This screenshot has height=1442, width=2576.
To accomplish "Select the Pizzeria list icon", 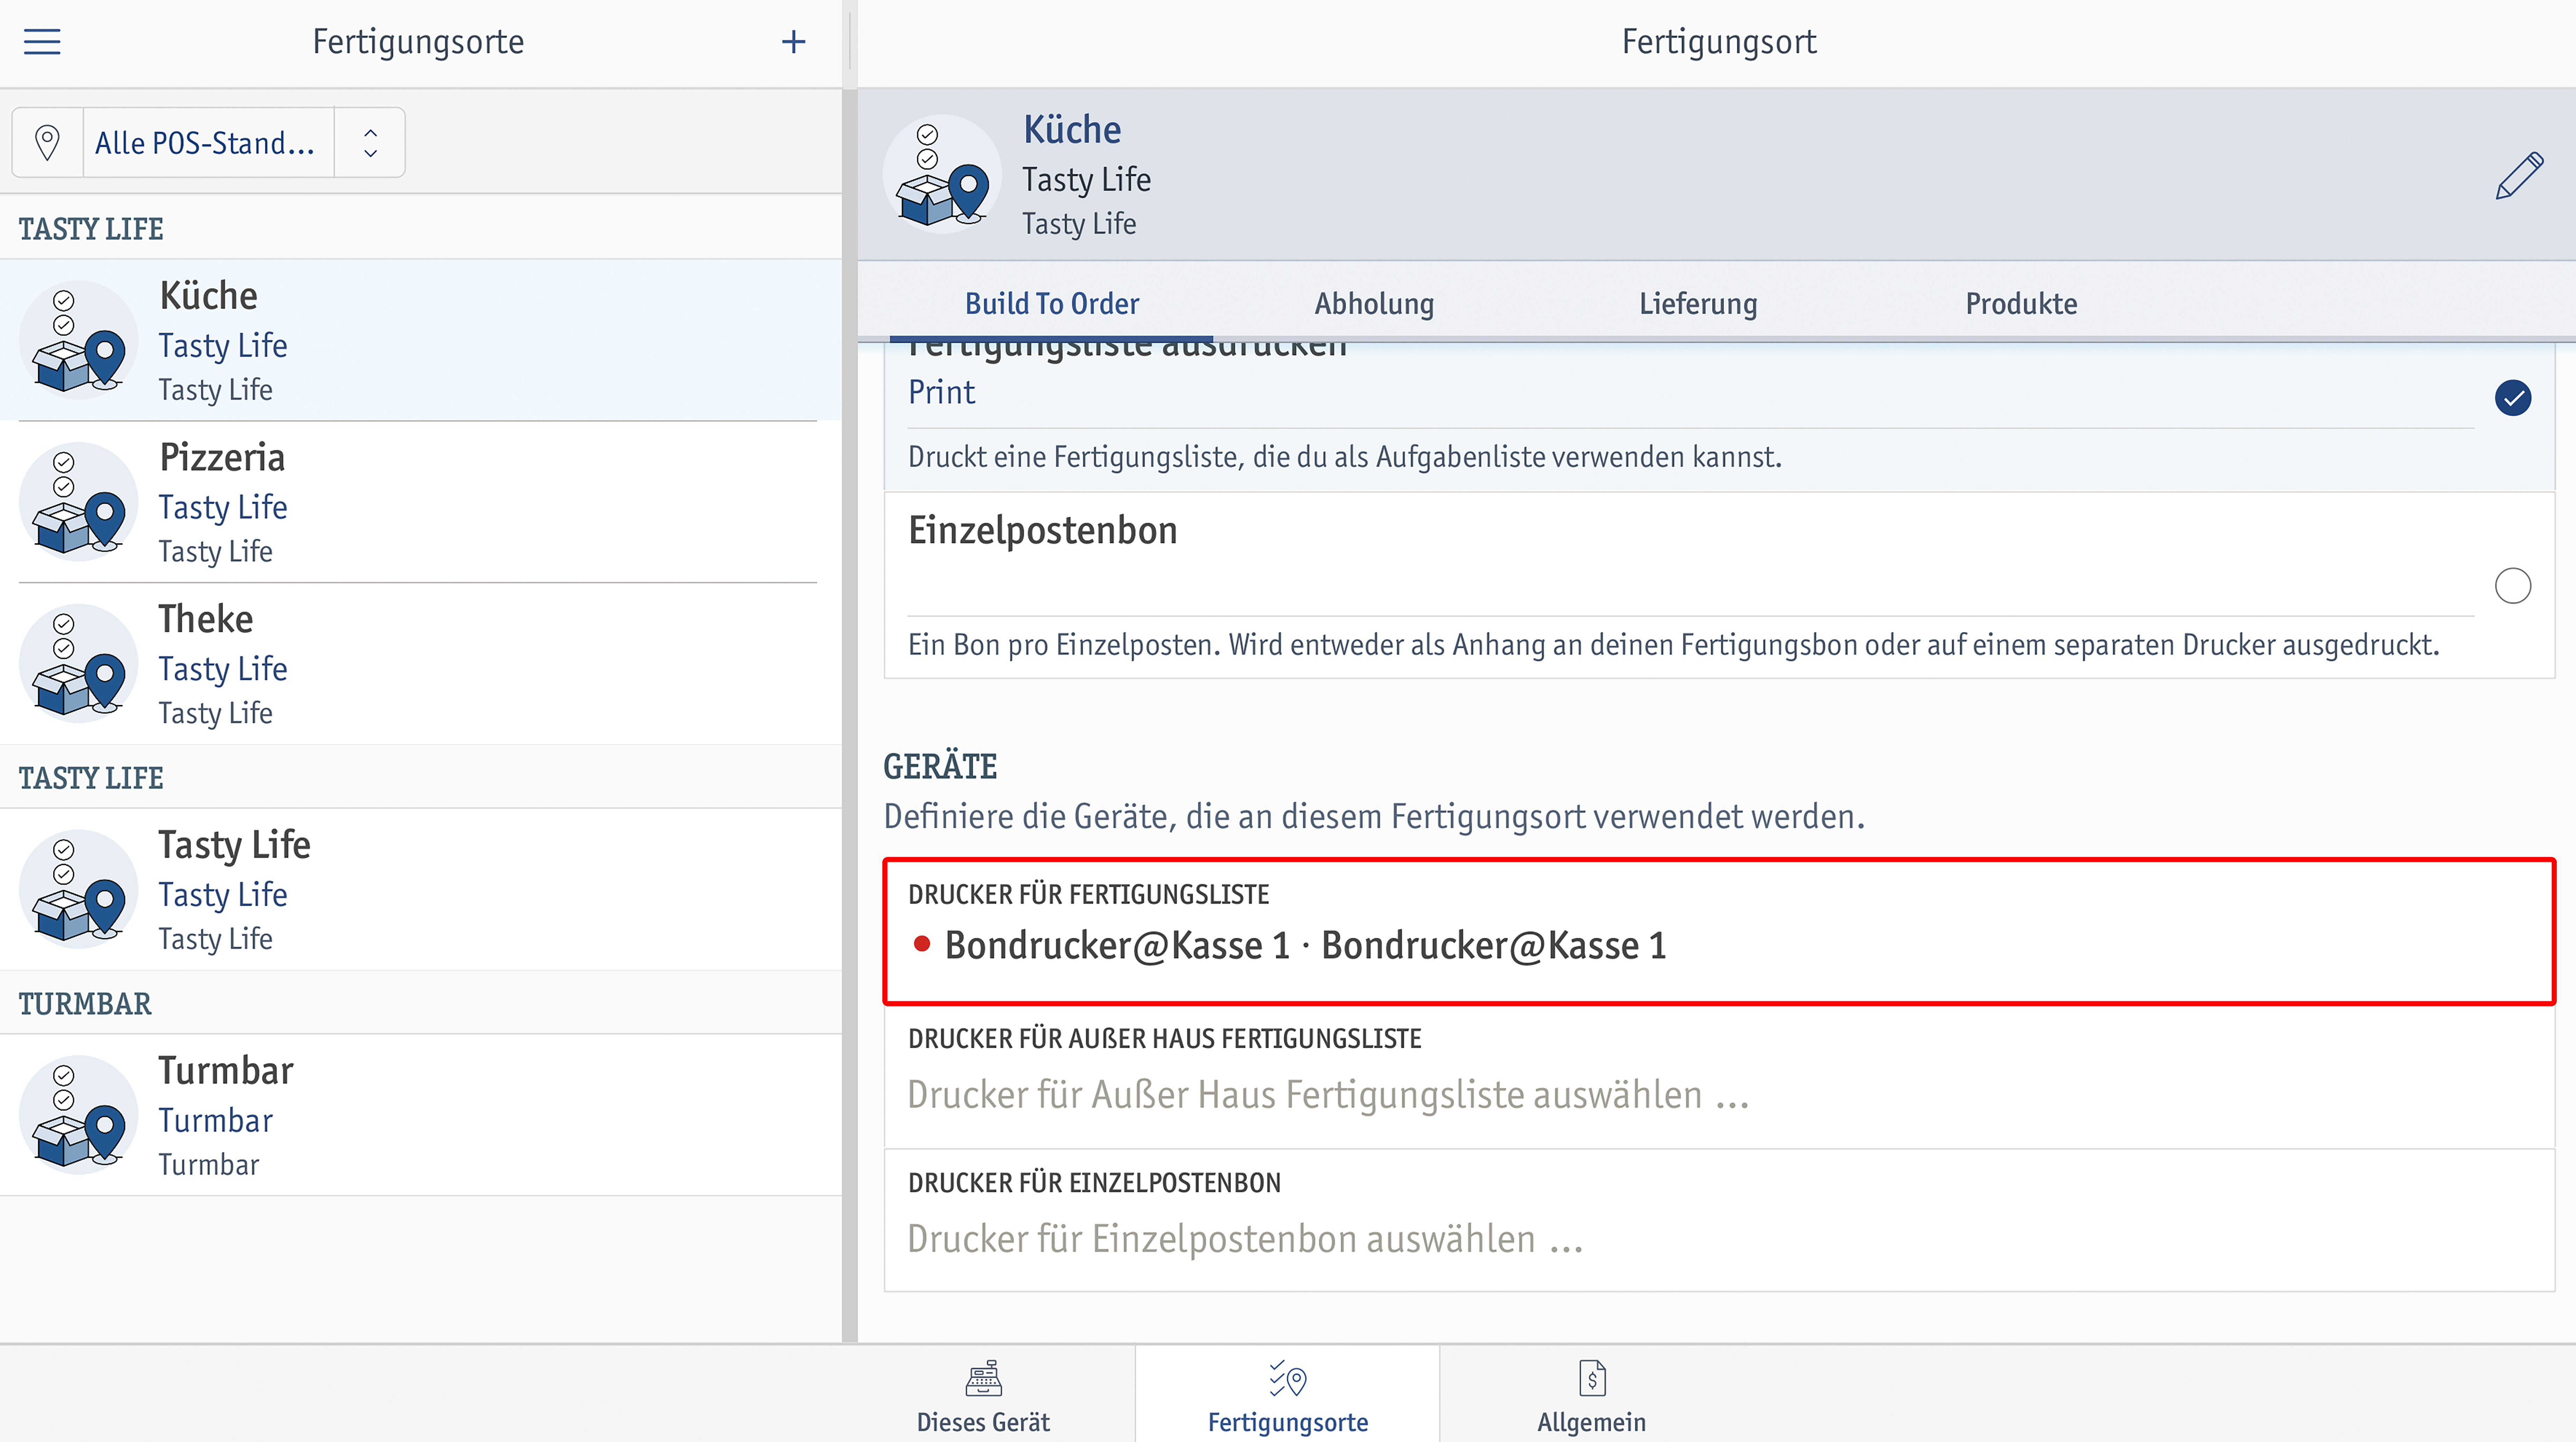I will point(79,502).
